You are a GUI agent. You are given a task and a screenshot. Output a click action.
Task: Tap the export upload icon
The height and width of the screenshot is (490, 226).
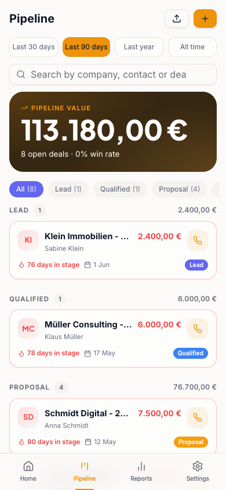(177, 19)
